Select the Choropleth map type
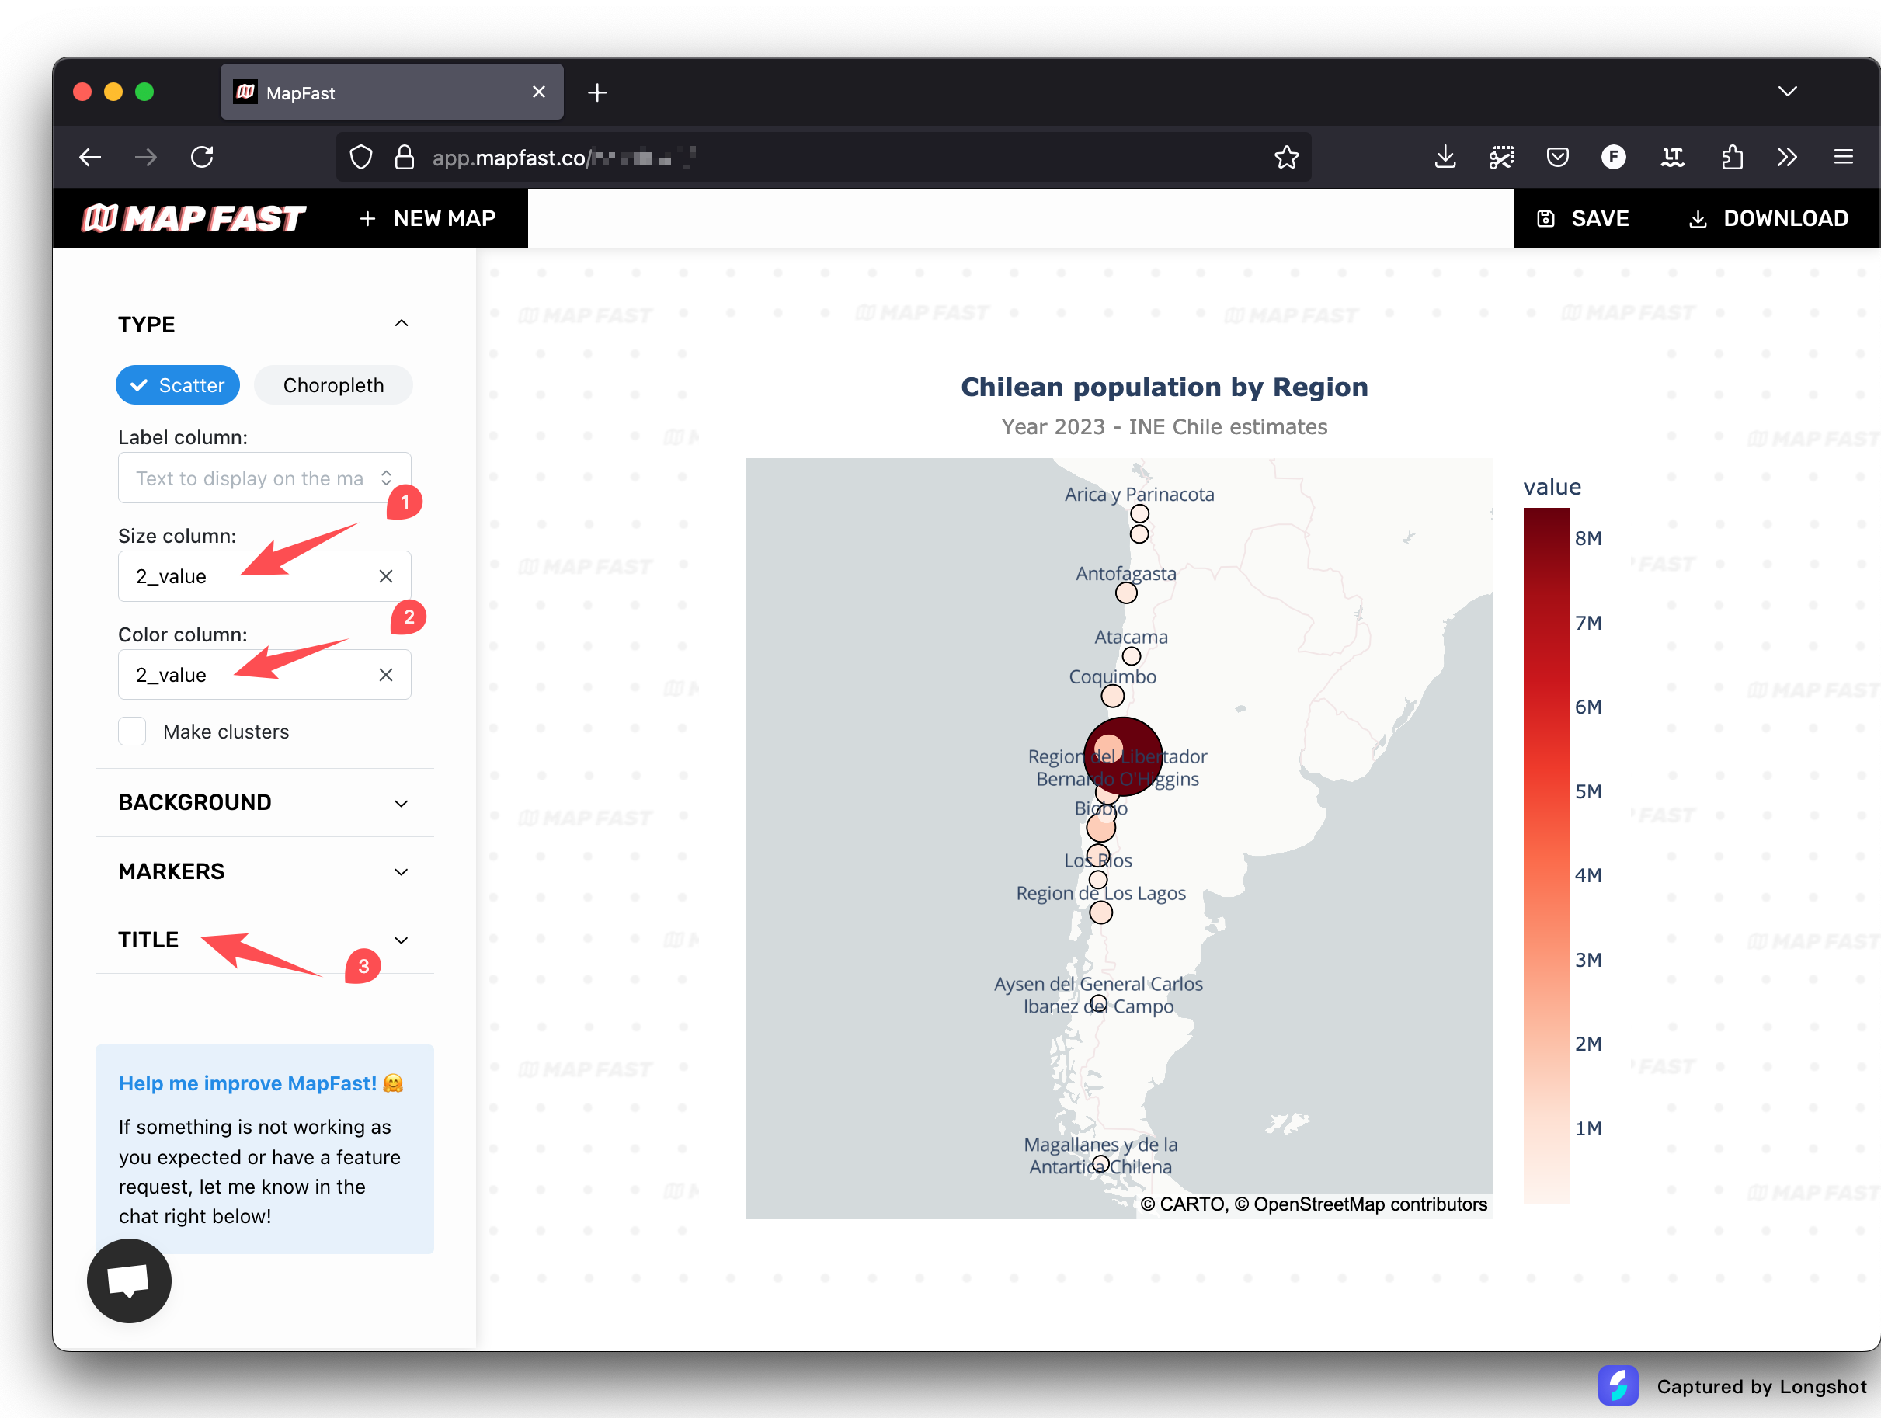Image resolution: width=1881 pixels, height=1418 pixels. (x=333, y=385)
